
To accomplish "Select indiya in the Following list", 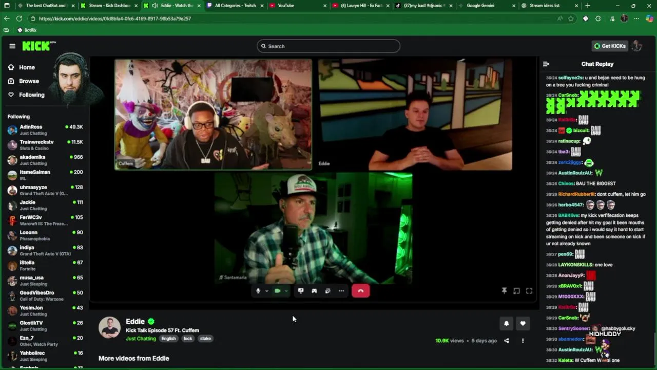I will click(x=45, y=250).
